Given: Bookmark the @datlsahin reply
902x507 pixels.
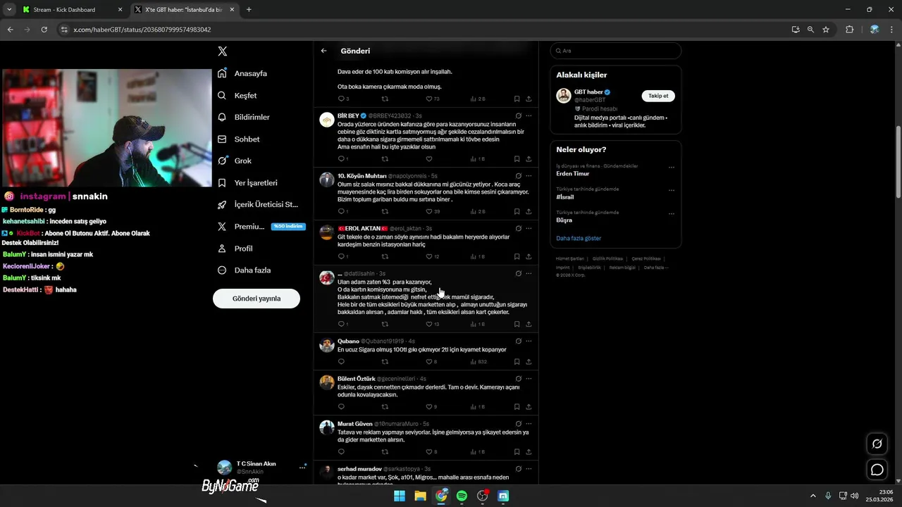Looking at the screenshot, I should pyautogui.click(x=517, y=324).
